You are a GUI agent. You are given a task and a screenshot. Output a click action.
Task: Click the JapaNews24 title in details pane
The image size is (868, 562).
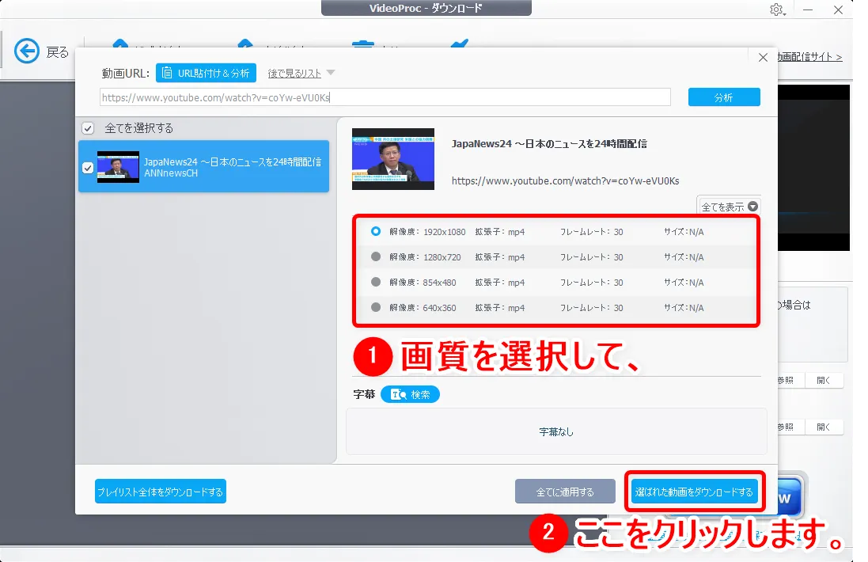click(549, 144)
